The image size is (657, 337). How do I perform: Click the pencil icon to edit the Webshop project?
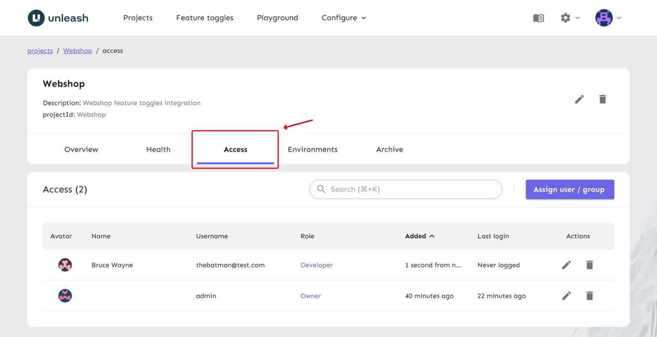click(x=579, y=99)
